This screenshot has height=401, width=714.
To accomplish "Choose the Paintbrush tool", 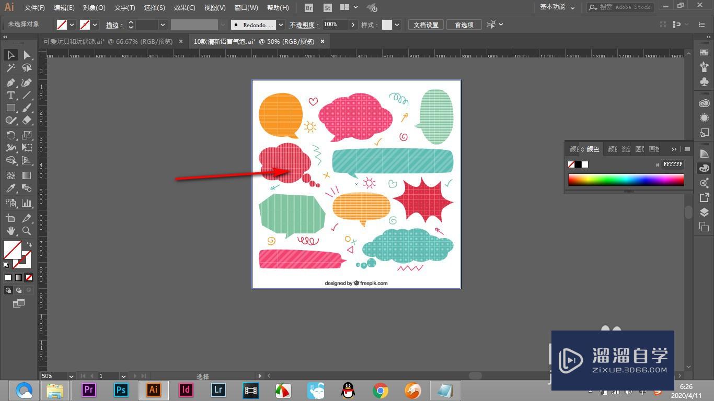I will click(x=27, y=108).
